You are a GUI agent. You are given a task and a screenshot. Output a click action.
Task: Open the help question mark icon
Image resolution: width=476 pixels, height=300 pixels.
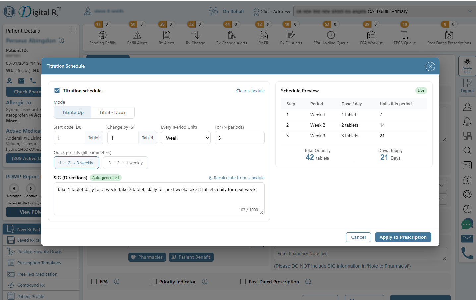pos(467,180)
